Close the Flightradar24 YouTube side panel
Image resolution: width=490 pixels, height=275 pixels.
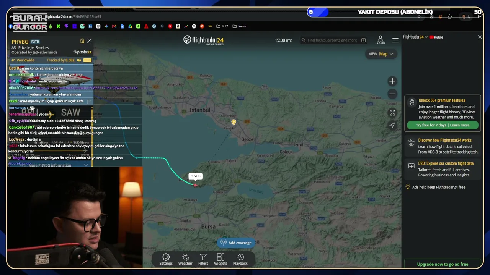coord(480,37)
